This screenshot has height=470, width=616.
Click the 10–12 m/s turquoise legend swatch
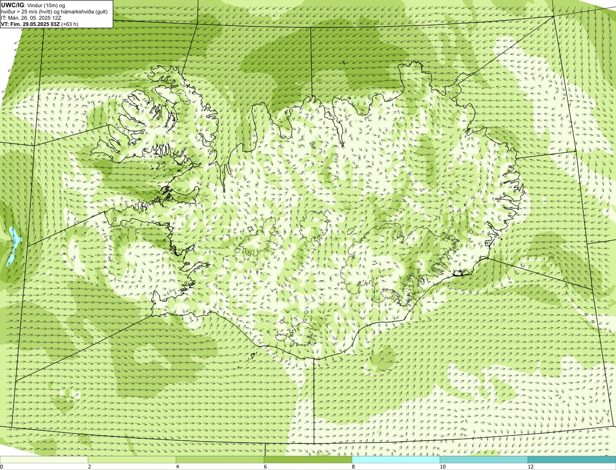click(x=484, y=460)
